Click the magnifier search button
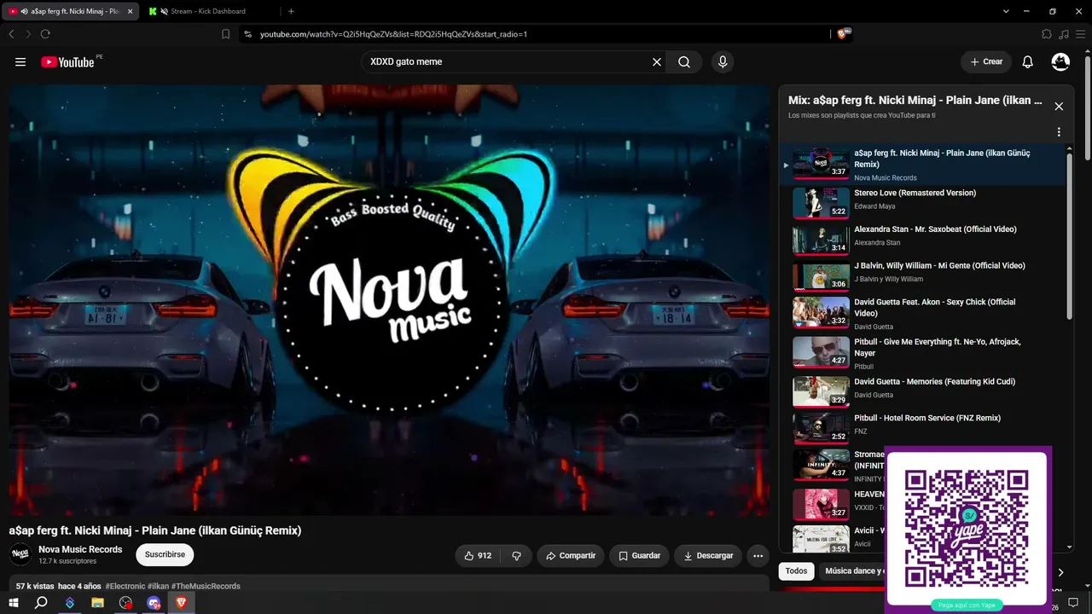The width and height of the screenshot is (1092, 614). (x=684, y=61)
